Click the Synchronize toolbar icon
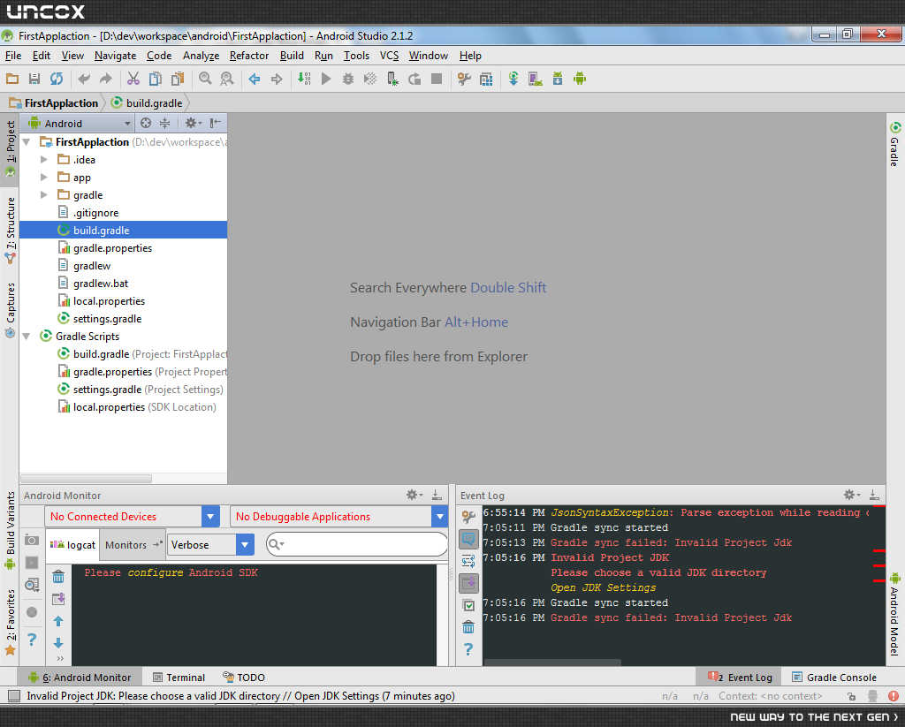The height and width of the screenshot is (727, 905). [x=56, y=79]
